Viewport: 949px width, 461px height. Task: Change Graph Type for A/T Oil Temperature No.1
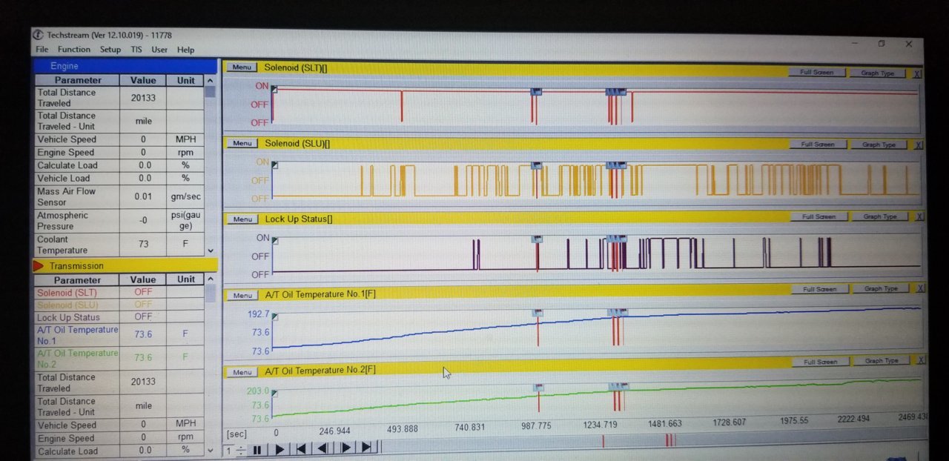(880, 289)
